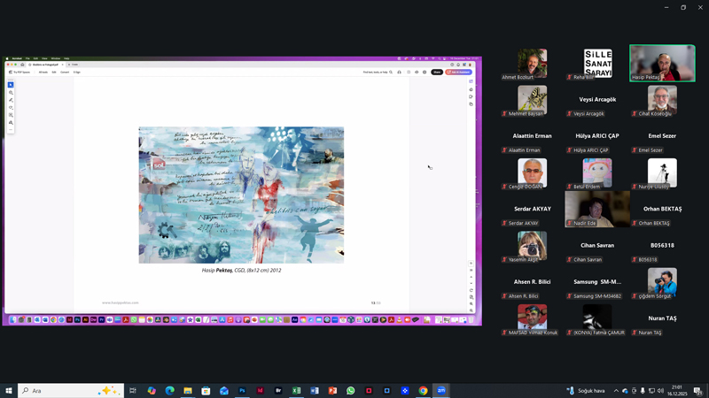This screenshot has width=709, height=398.
Task: Open the notification center bell icon
Action: coord(697,390)
